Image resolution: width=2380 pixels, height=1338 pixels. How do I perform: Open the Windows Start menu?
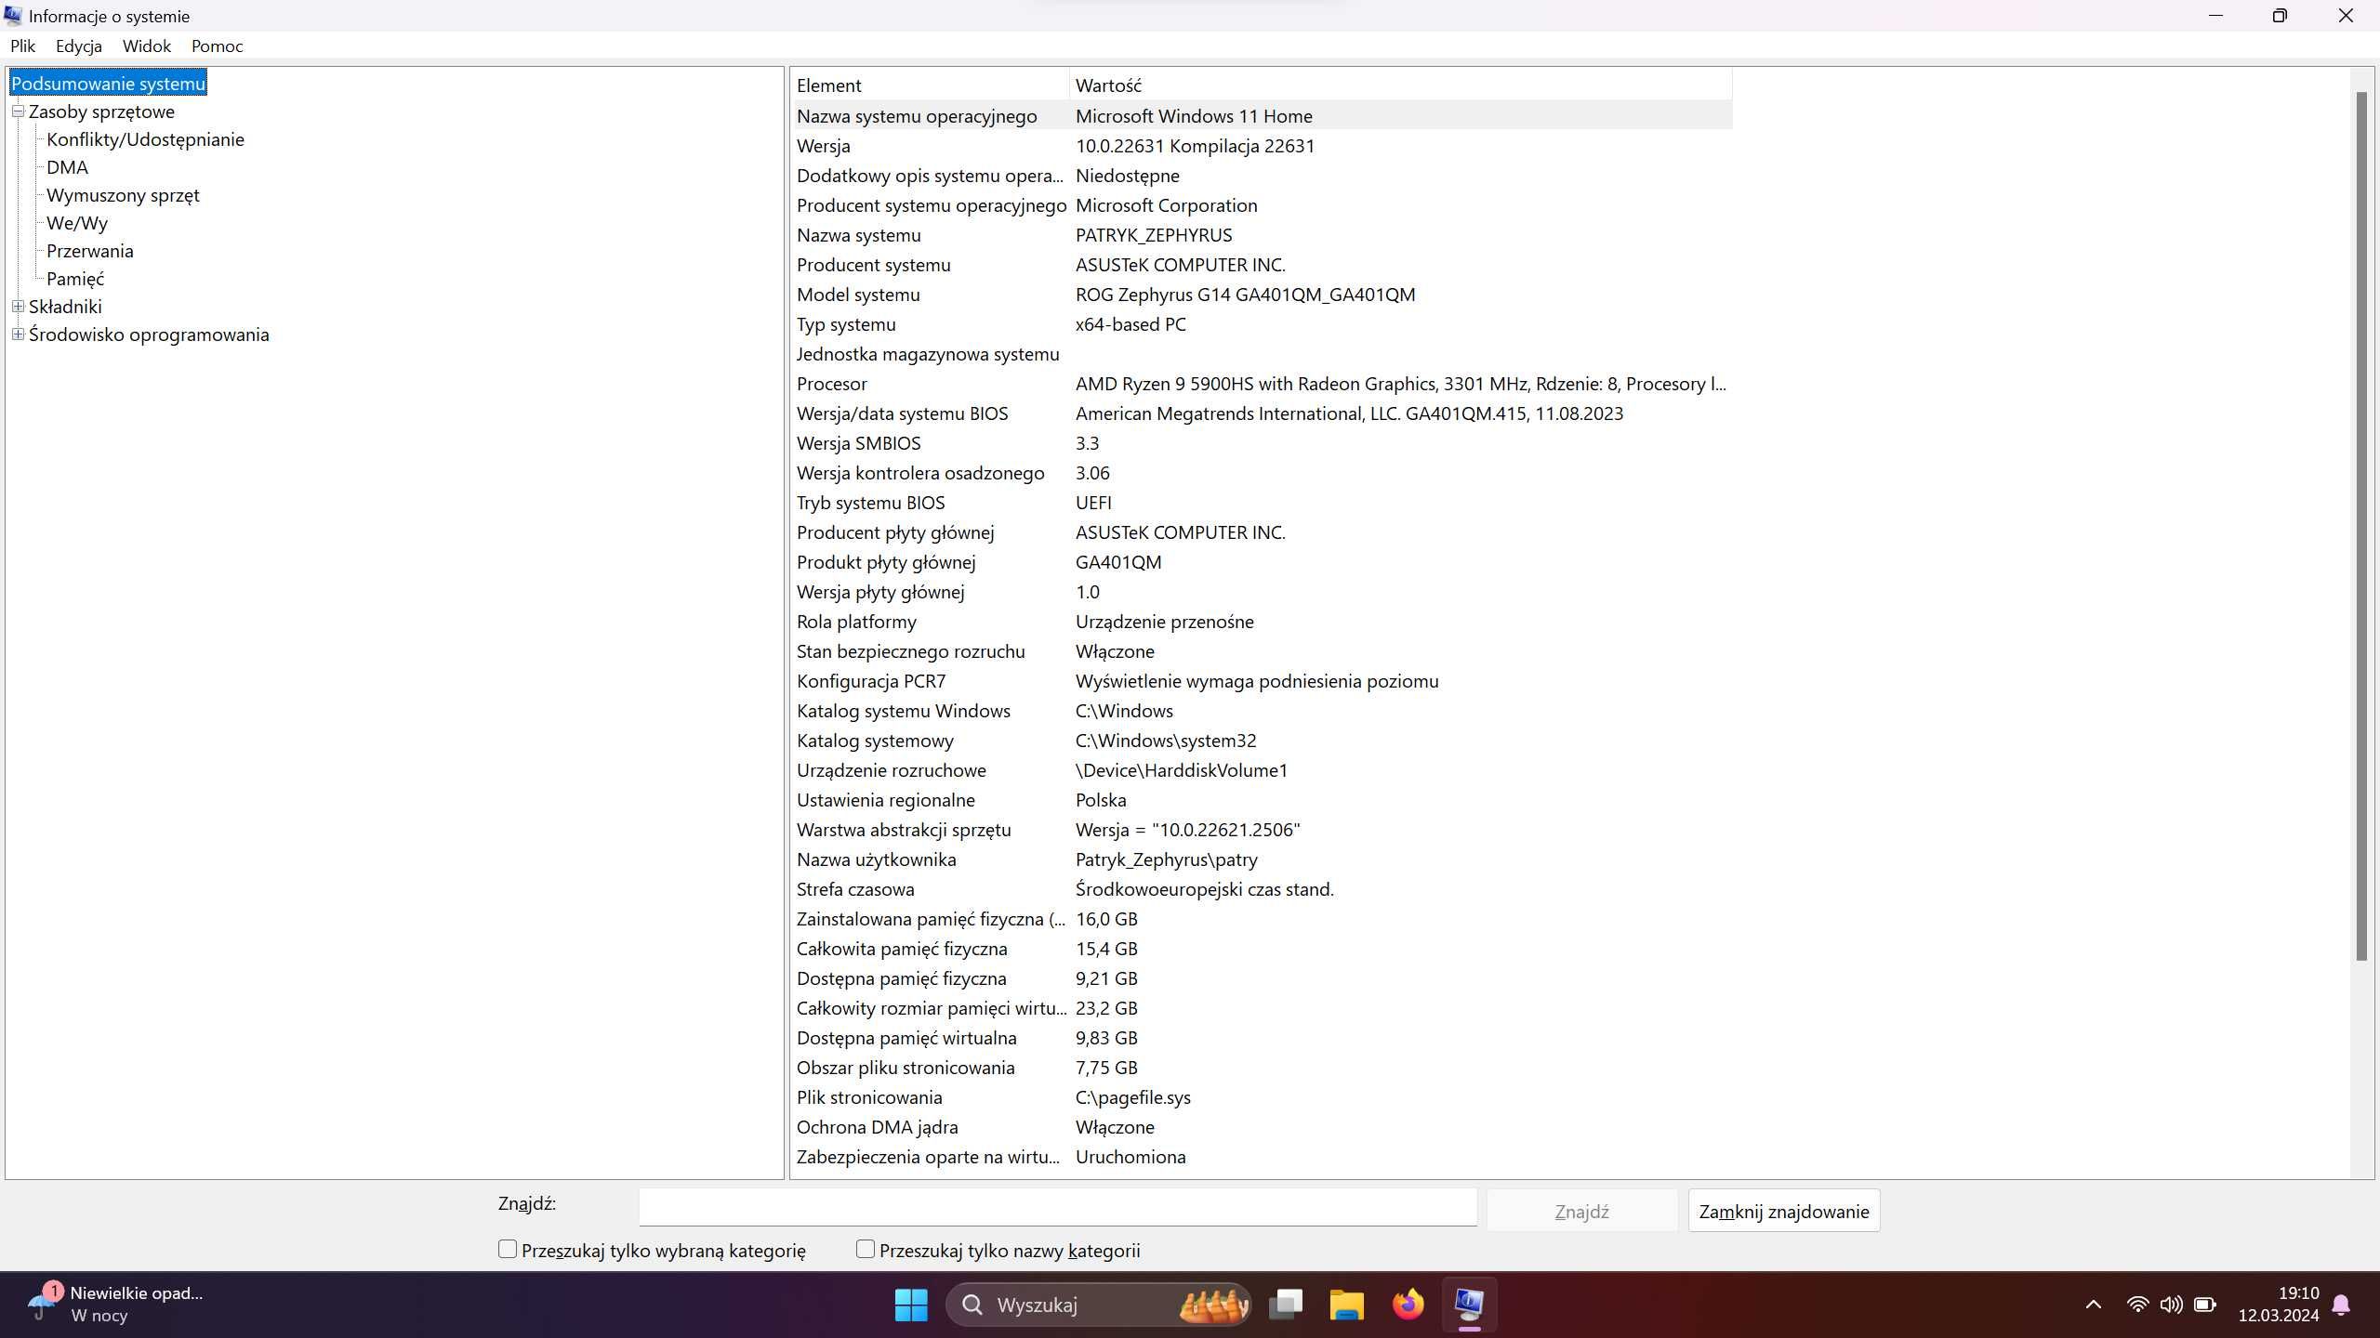(x=911, y=1305)
